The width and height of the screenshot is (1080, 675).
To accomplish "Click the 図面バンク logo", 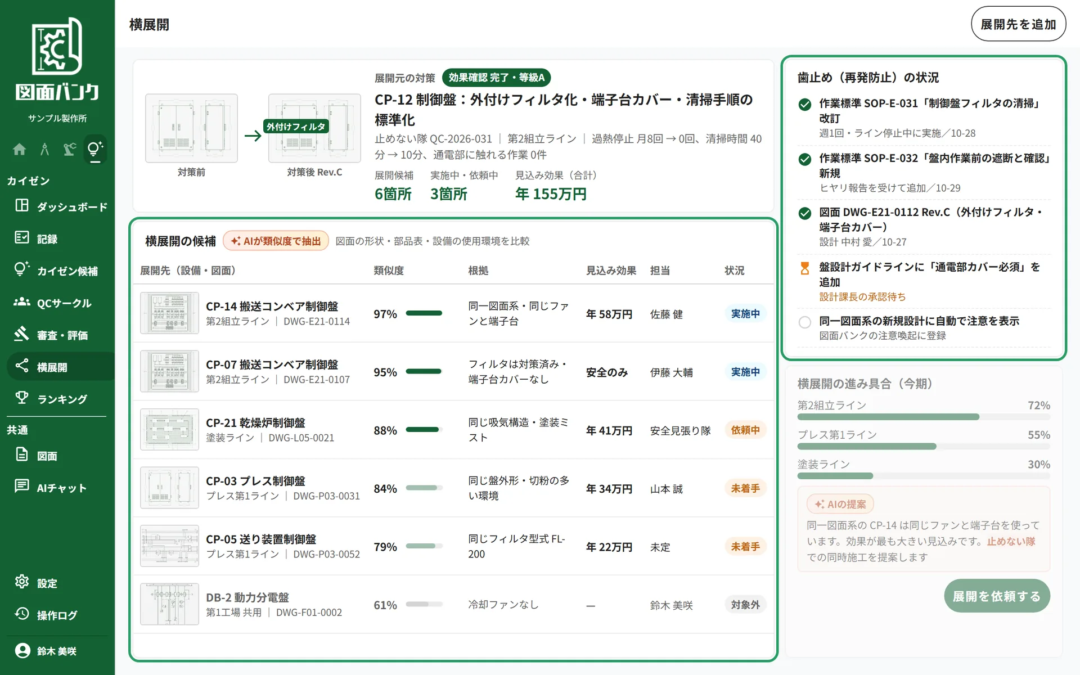I will [x=57, y=60].
